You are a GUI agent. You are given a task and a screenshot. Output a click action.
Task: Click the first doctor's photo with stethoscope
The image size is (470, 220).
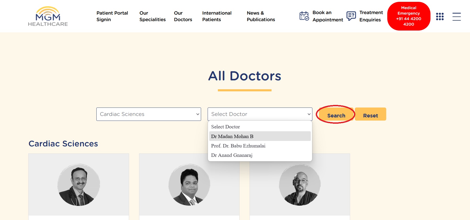point(79,185)
